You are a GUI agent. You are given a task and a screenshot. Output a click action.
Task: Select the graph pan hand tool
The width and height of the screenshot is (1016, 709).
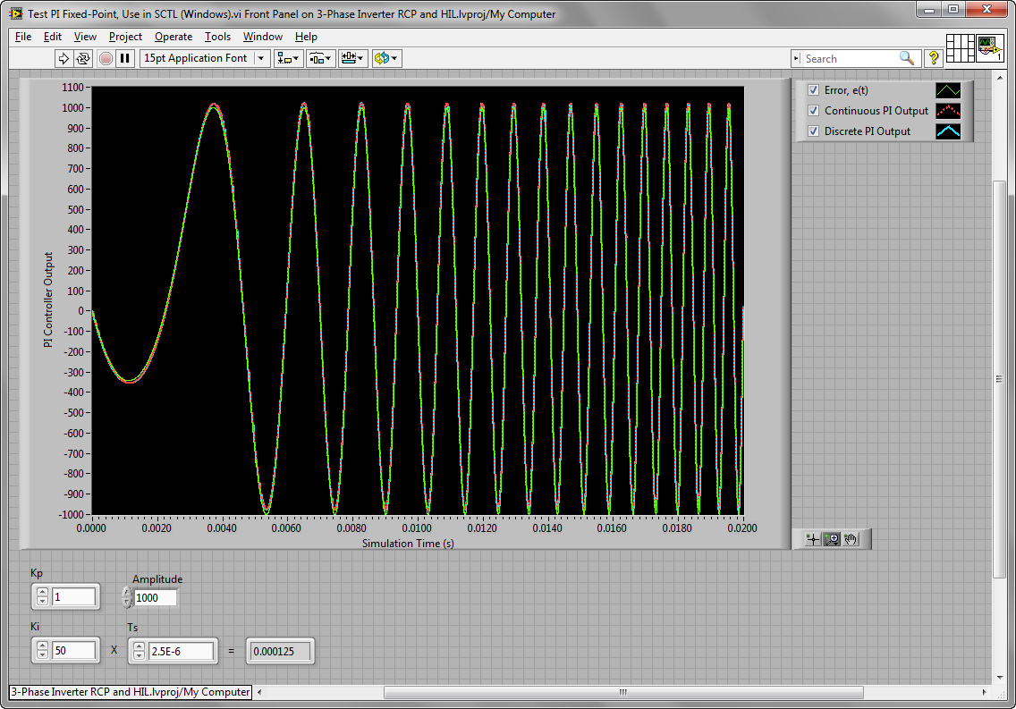851,539
